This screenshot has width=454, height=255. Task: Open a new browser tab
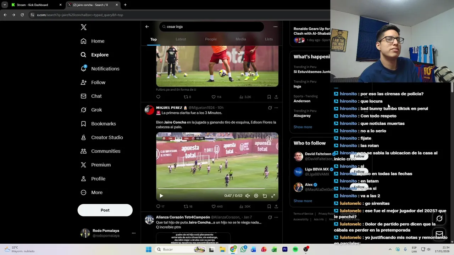click(125, 5)
